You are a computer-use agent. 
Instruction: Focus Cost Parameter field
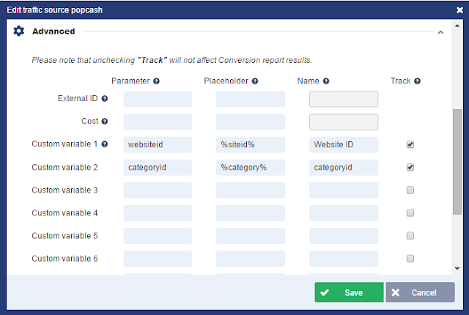tap(158, 122)
